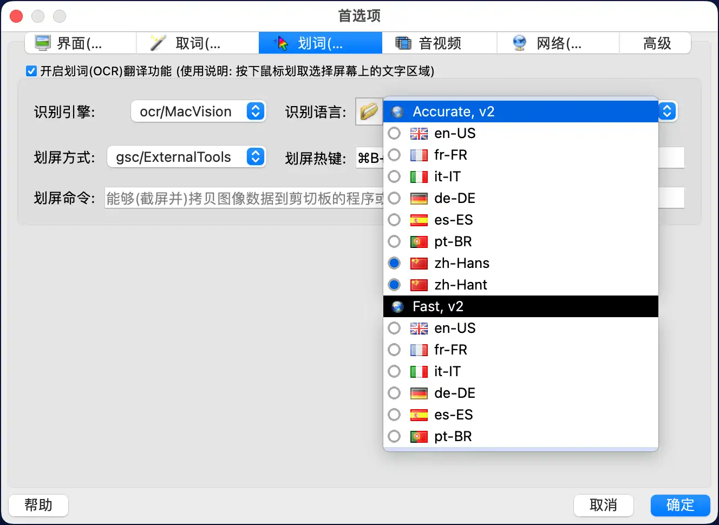Switch to the 音视频 tab
The height and width of the screenshot is (525, 719).
click(x=440, y=43)
